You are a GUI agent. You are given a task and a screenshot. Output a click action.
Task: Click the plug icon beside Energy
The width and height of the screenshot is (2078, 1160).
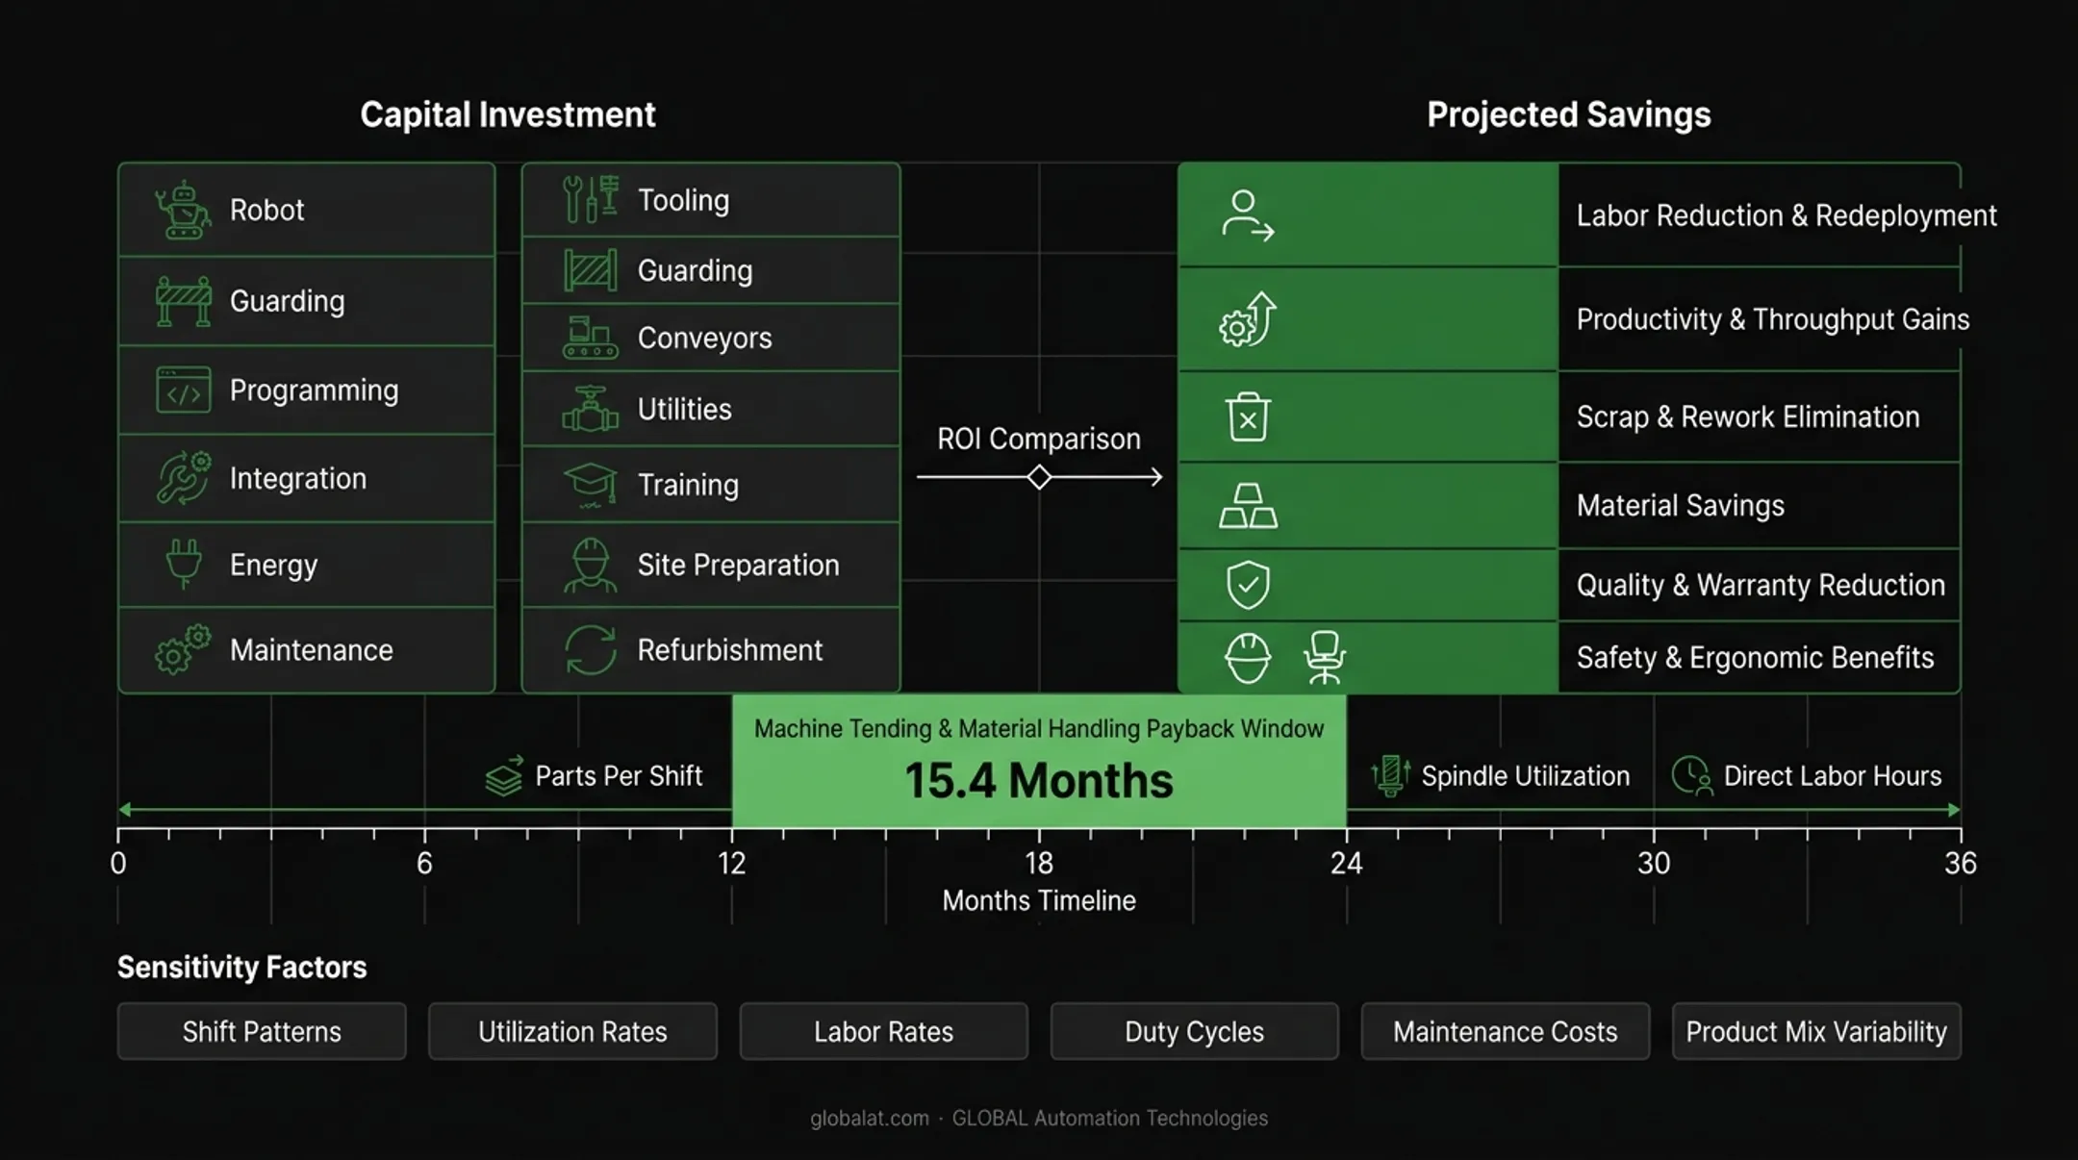click(183, 564)
